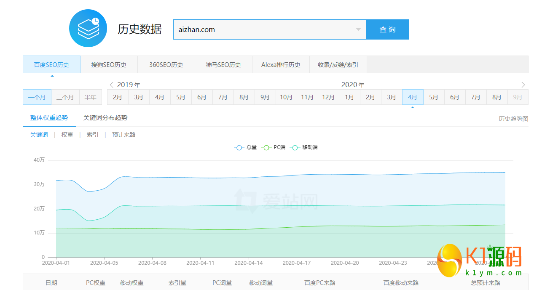Choose 2019 12月 in month timeline
This screenshot has width=534, height=290.
click(x=328, y=97)
